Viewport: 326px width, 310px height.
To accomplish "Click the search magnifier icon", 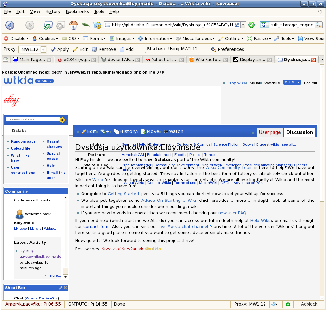I will click(318, 25).
